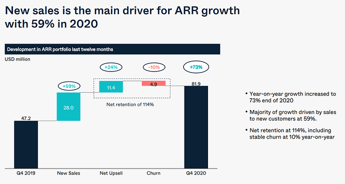Select the Q4 2020 dark bar

[196, 127]
